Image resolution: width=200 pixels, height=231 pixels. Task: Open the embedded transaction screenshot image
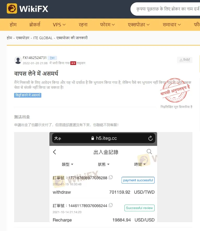coord(103,177)
